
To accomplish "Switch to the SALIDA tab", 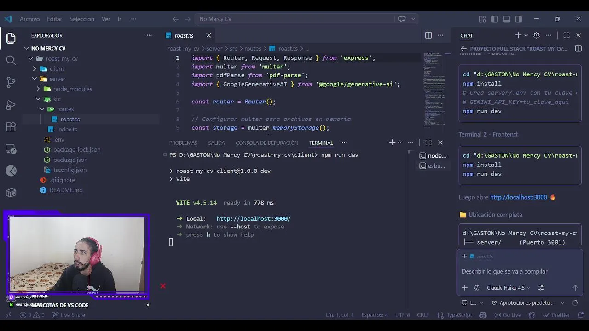I will (216, 143).
